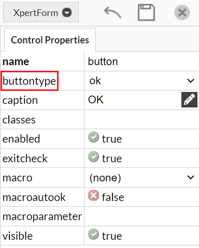Toggle the exitcheck true checkmark
199x248 pixels.
[93, 157]
